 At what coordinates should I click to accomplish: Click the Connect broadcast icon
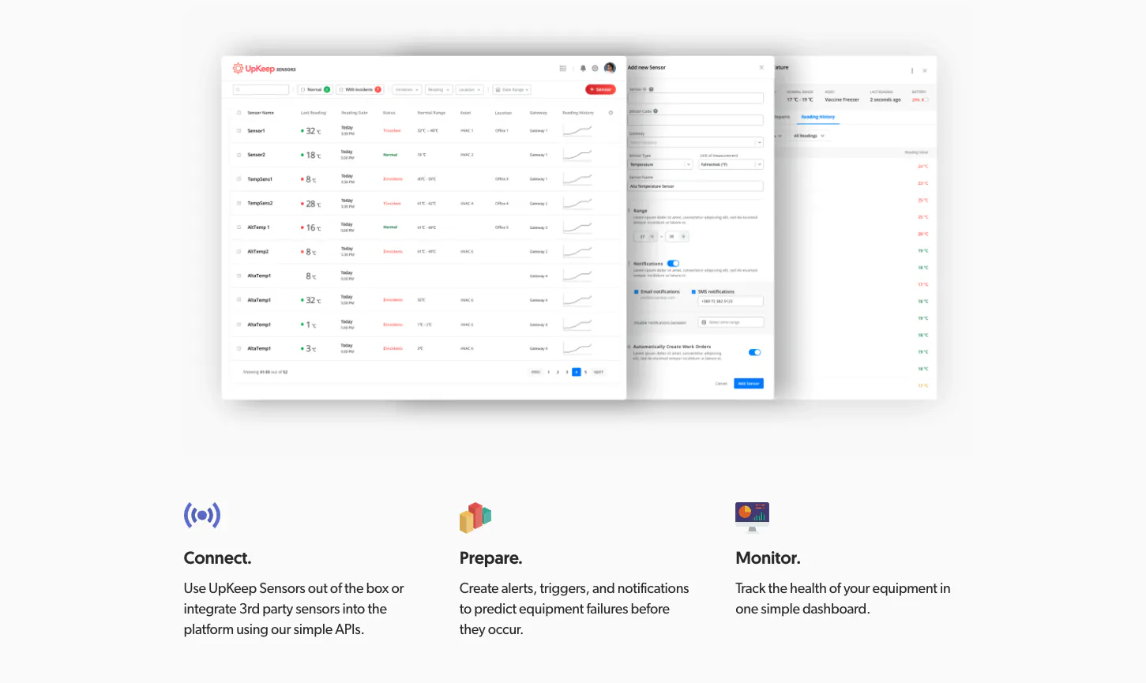(x=202, y=516)
